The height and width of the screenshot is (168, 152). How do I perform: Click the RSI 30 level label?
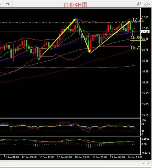click(x=143, y=131)
